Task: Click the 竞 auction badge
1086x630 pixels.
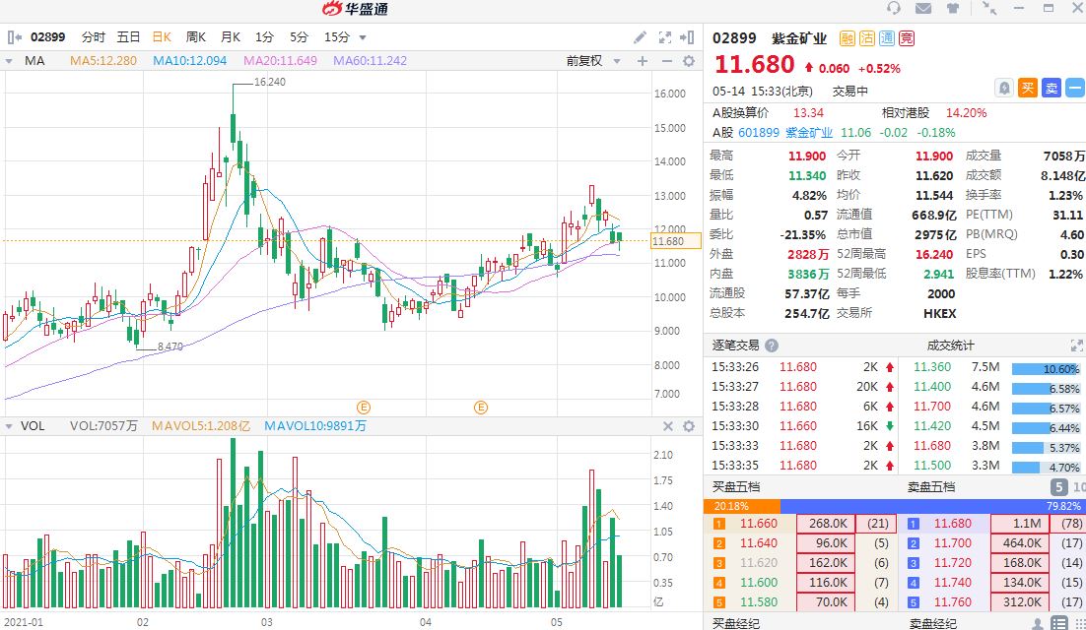Action: tap(907, 38)
